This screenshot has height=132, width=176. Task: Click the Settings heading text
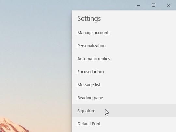[89, 19]
